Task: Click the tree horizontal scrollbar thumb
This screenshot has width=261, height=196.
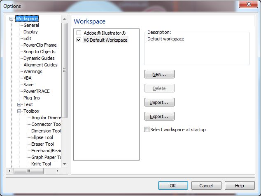Action: tap(28, 171)
